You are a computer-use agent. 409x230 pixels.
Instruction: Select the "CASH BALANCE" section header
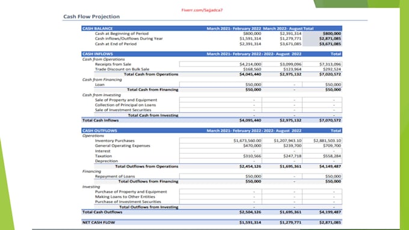pyautogui.click(x=97, y=28)
